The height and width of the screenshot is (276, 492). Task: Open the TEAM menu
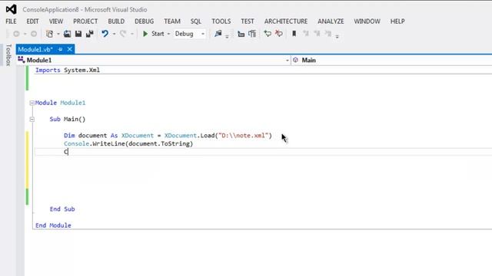(x=172, y=21)
